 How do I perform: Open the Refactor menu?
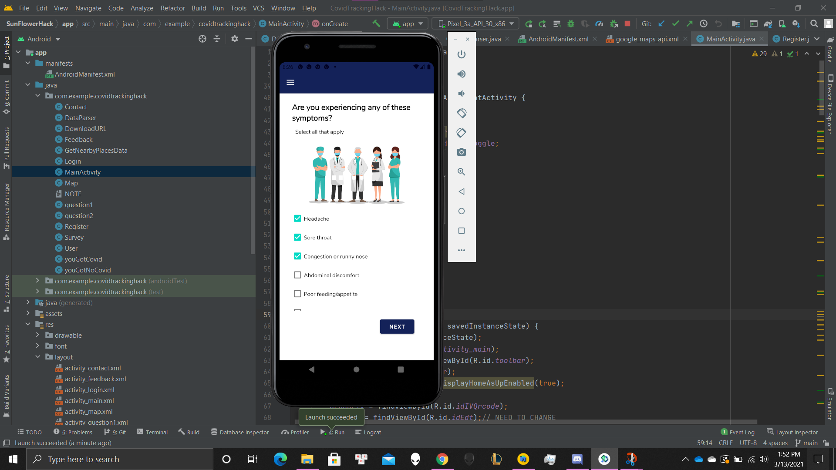[x=172, y=8]
